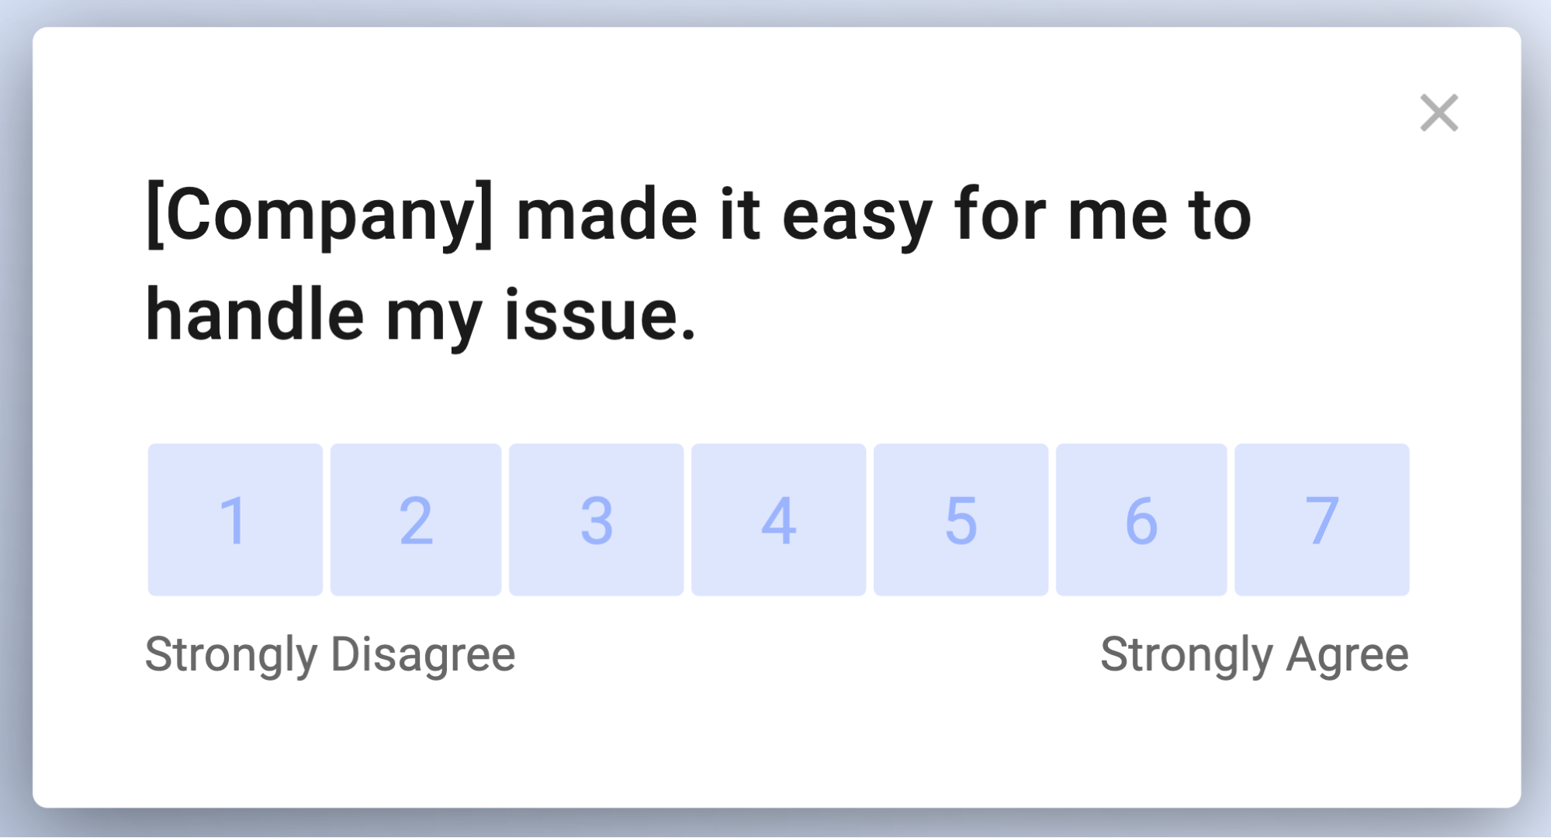Viewport: 1551px width, 838px height.
Task: Dismiss the survey with the X icon
Action: (1439, 113)
